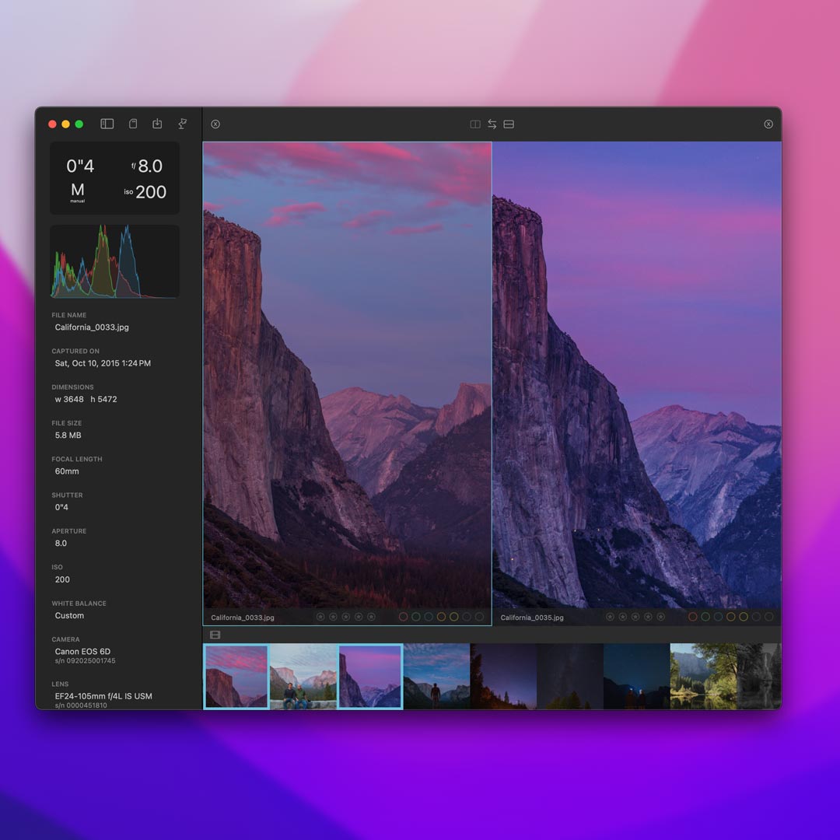Set fifth star rating on California_0033.jpg

pos(371,617)
